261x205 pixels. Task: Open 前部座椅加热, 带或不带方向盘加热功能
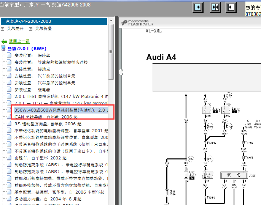click(x=61, y=185)
